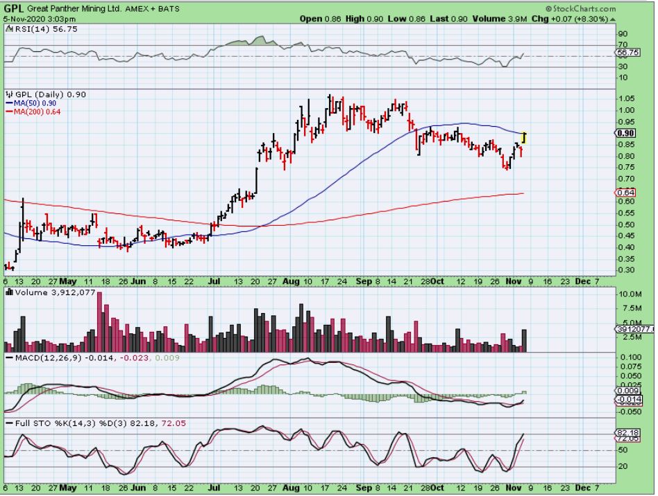Click the MA(200) 0.64 legend
This screenshot has height=496, width=658.
(x=37, y=112)
